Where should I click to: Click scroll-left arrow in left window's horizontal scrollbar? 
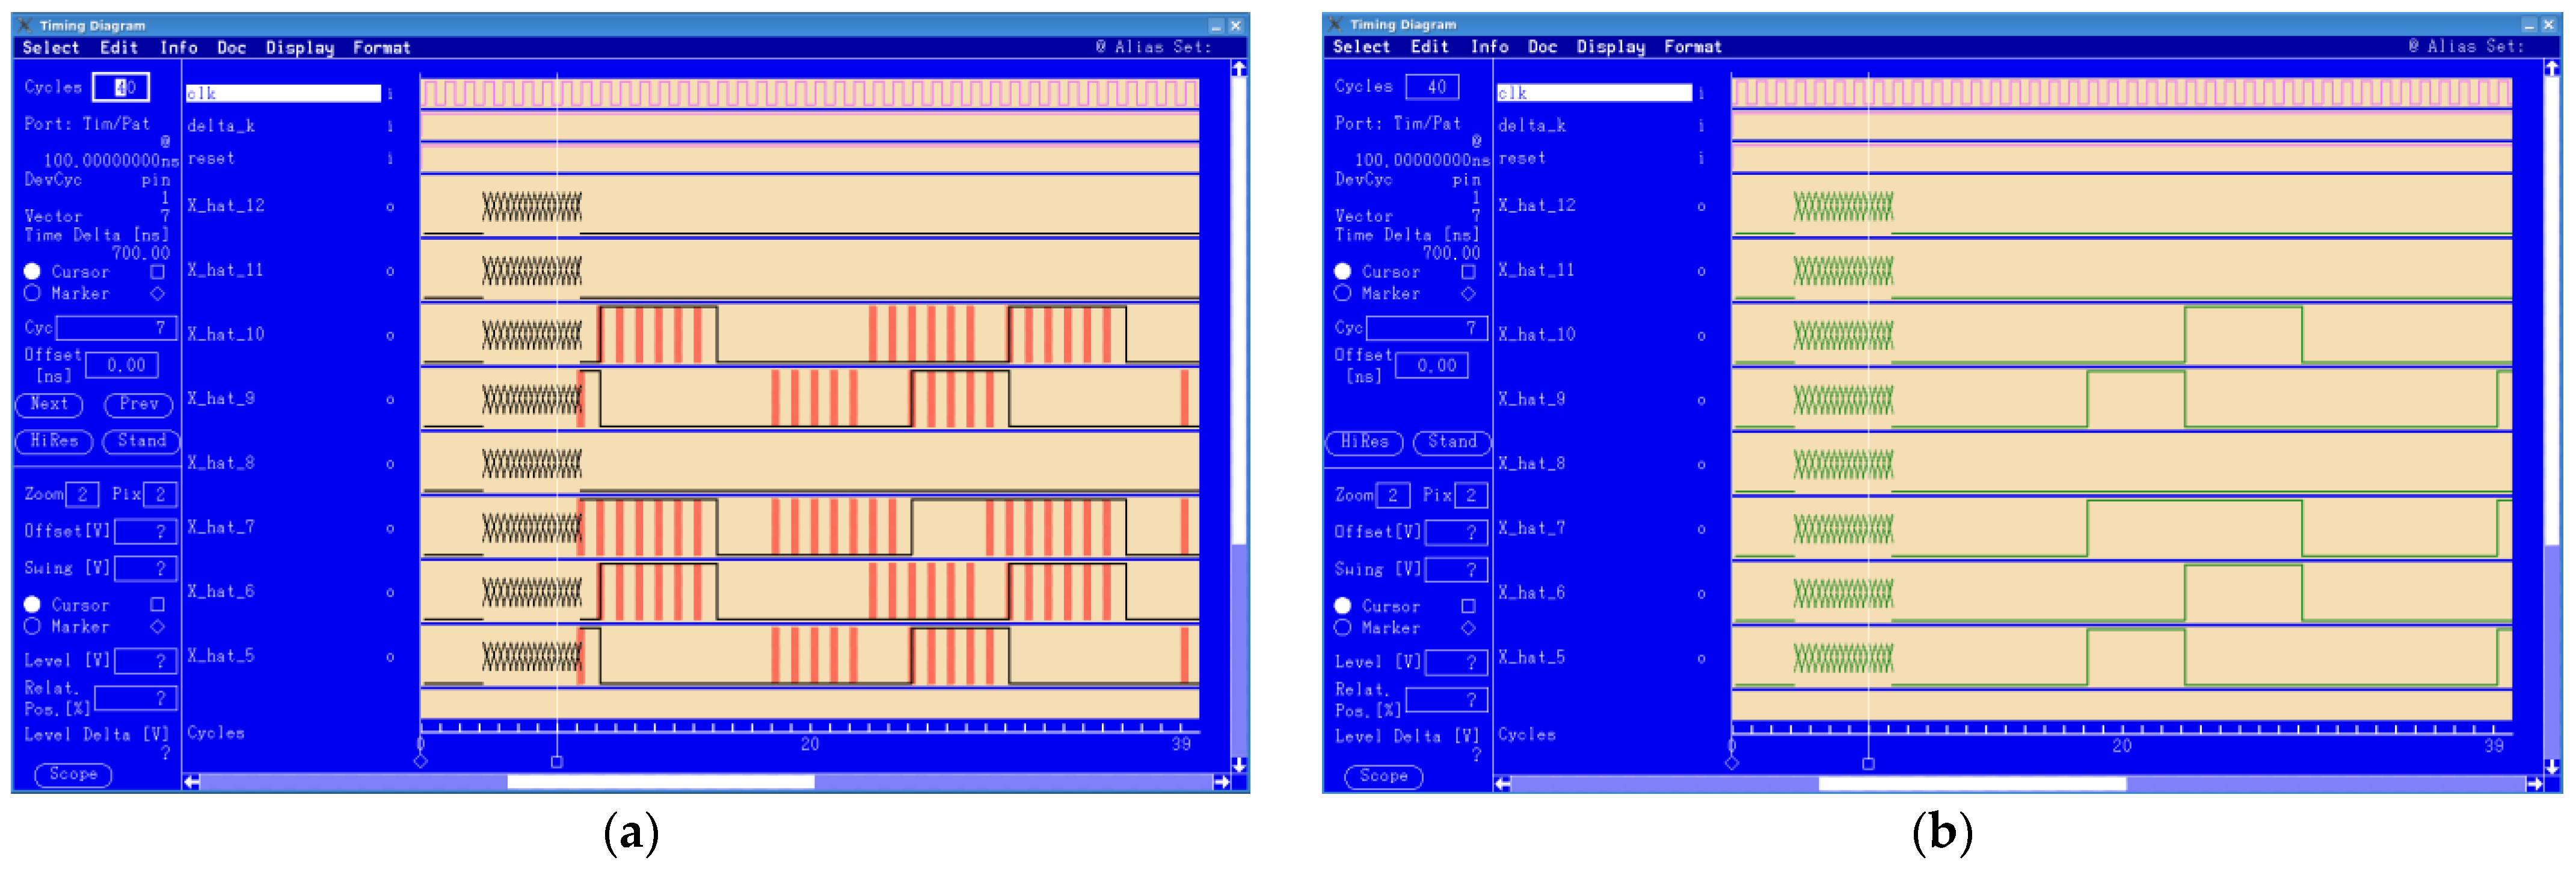coord(191,782)
